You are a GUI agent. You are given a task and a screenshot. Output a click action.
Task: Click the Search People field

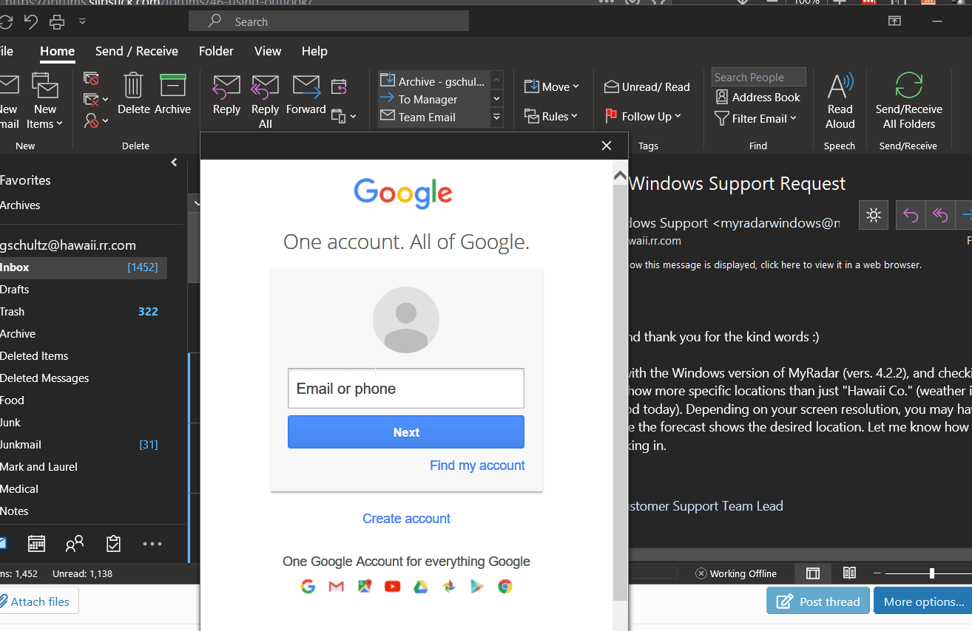[759, 77]
